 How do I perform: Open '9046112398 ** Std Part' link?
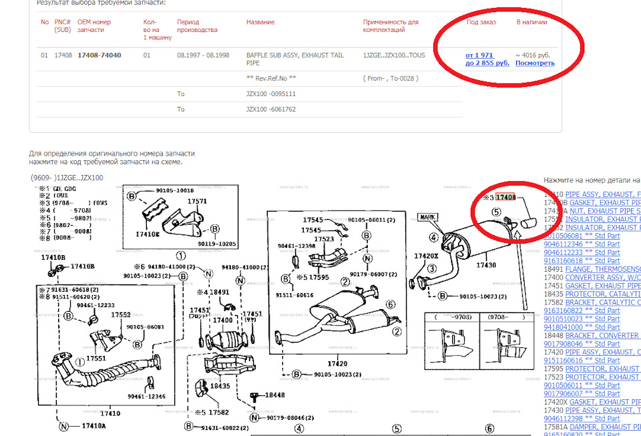(582, 419)
